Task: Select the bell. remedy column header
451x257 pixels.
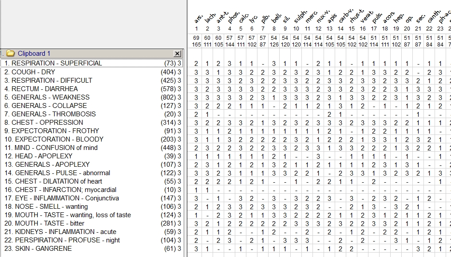Action: pyautogui.click(x=276, y=18)
